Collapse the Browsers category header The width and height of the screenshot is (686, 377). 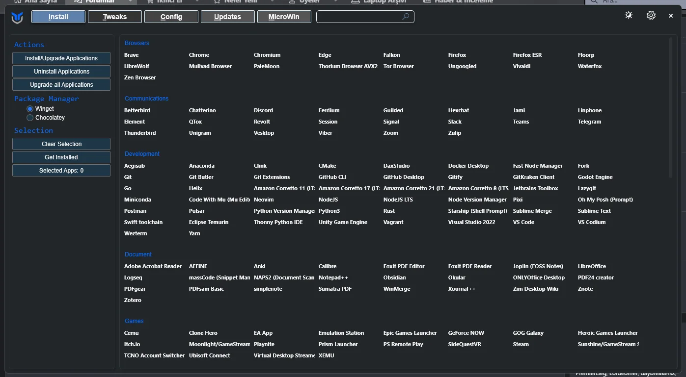[137, 43]
